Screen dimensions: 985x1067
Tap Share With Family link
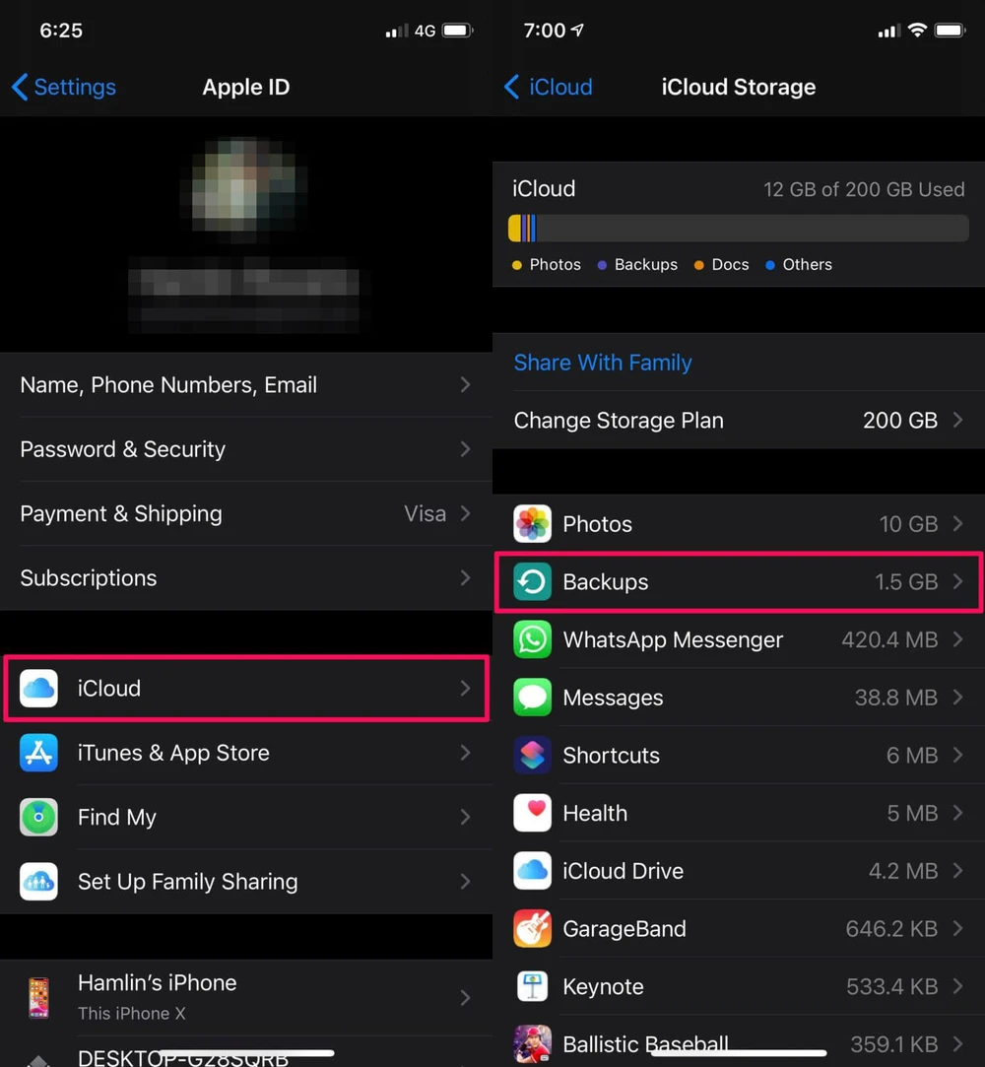(603, 363)
